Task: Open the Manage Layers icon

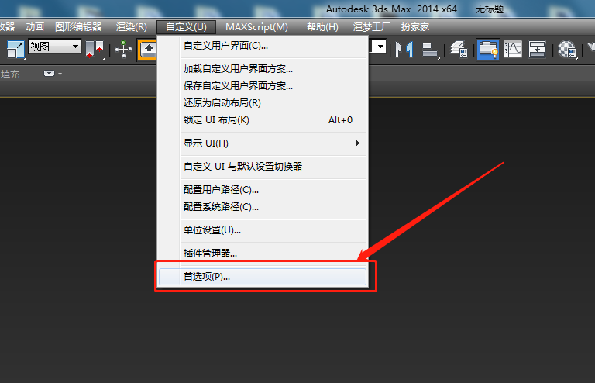Action: [x=459, y=50]
